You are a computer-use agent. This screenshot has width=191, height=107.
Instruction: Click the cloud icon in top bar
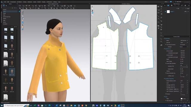pos(171,2)
